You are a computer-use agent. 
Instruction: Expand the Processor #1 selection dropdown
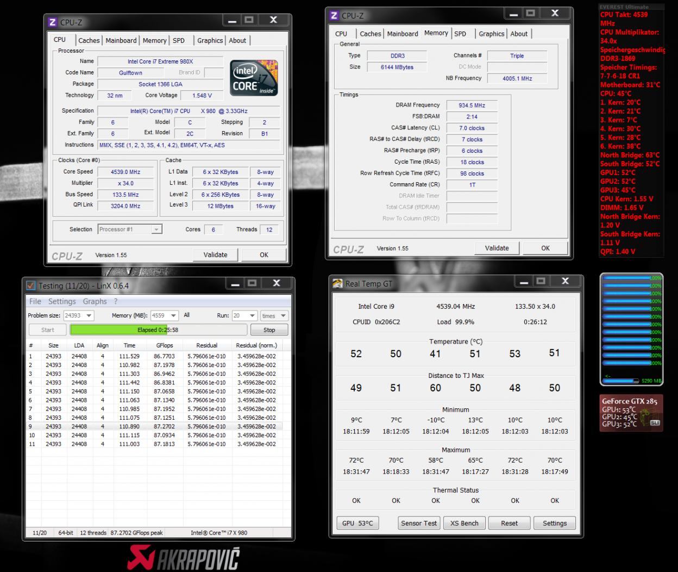156,229
